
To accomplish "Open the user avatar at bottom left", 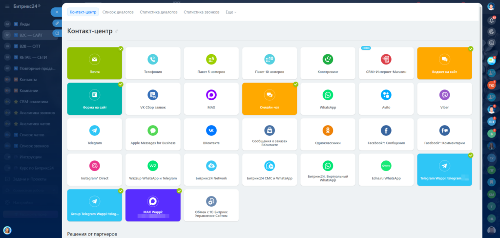I will tap(7, 230).
